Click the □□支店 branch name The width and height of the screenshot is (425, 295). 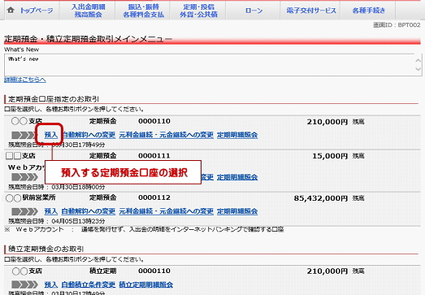[x=20, y=156]
